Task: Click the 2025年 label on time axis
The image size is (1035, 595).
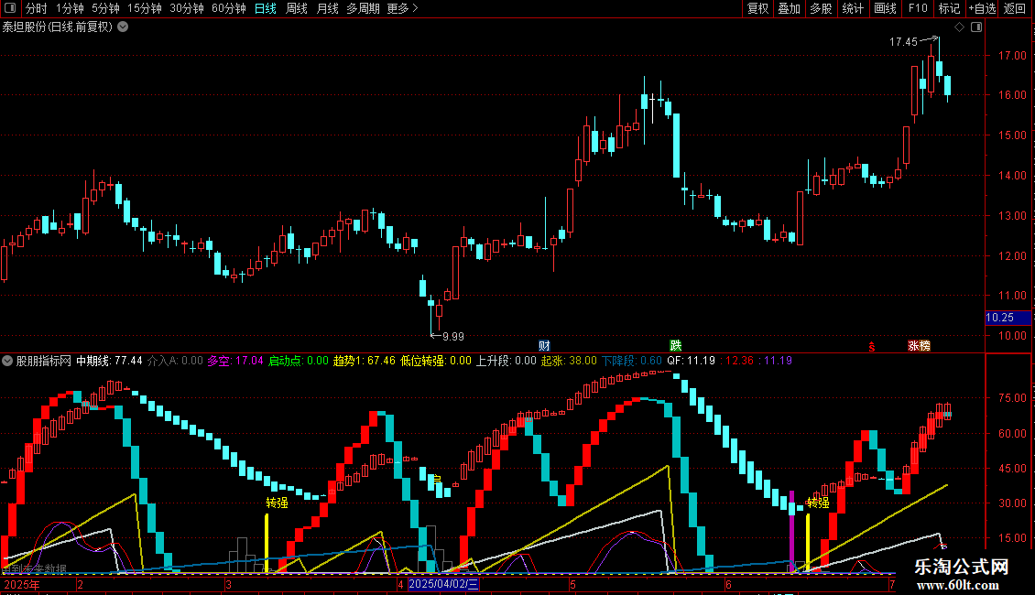Action: (x=22, y=584)
